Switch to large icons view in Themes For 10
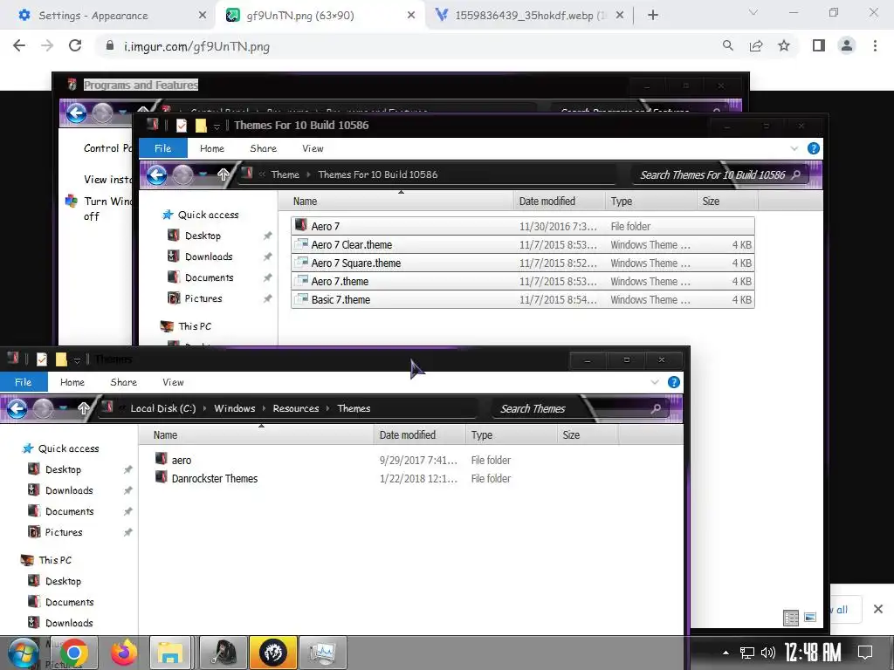This screenshot has height=670, width=894. coord(809,618)
